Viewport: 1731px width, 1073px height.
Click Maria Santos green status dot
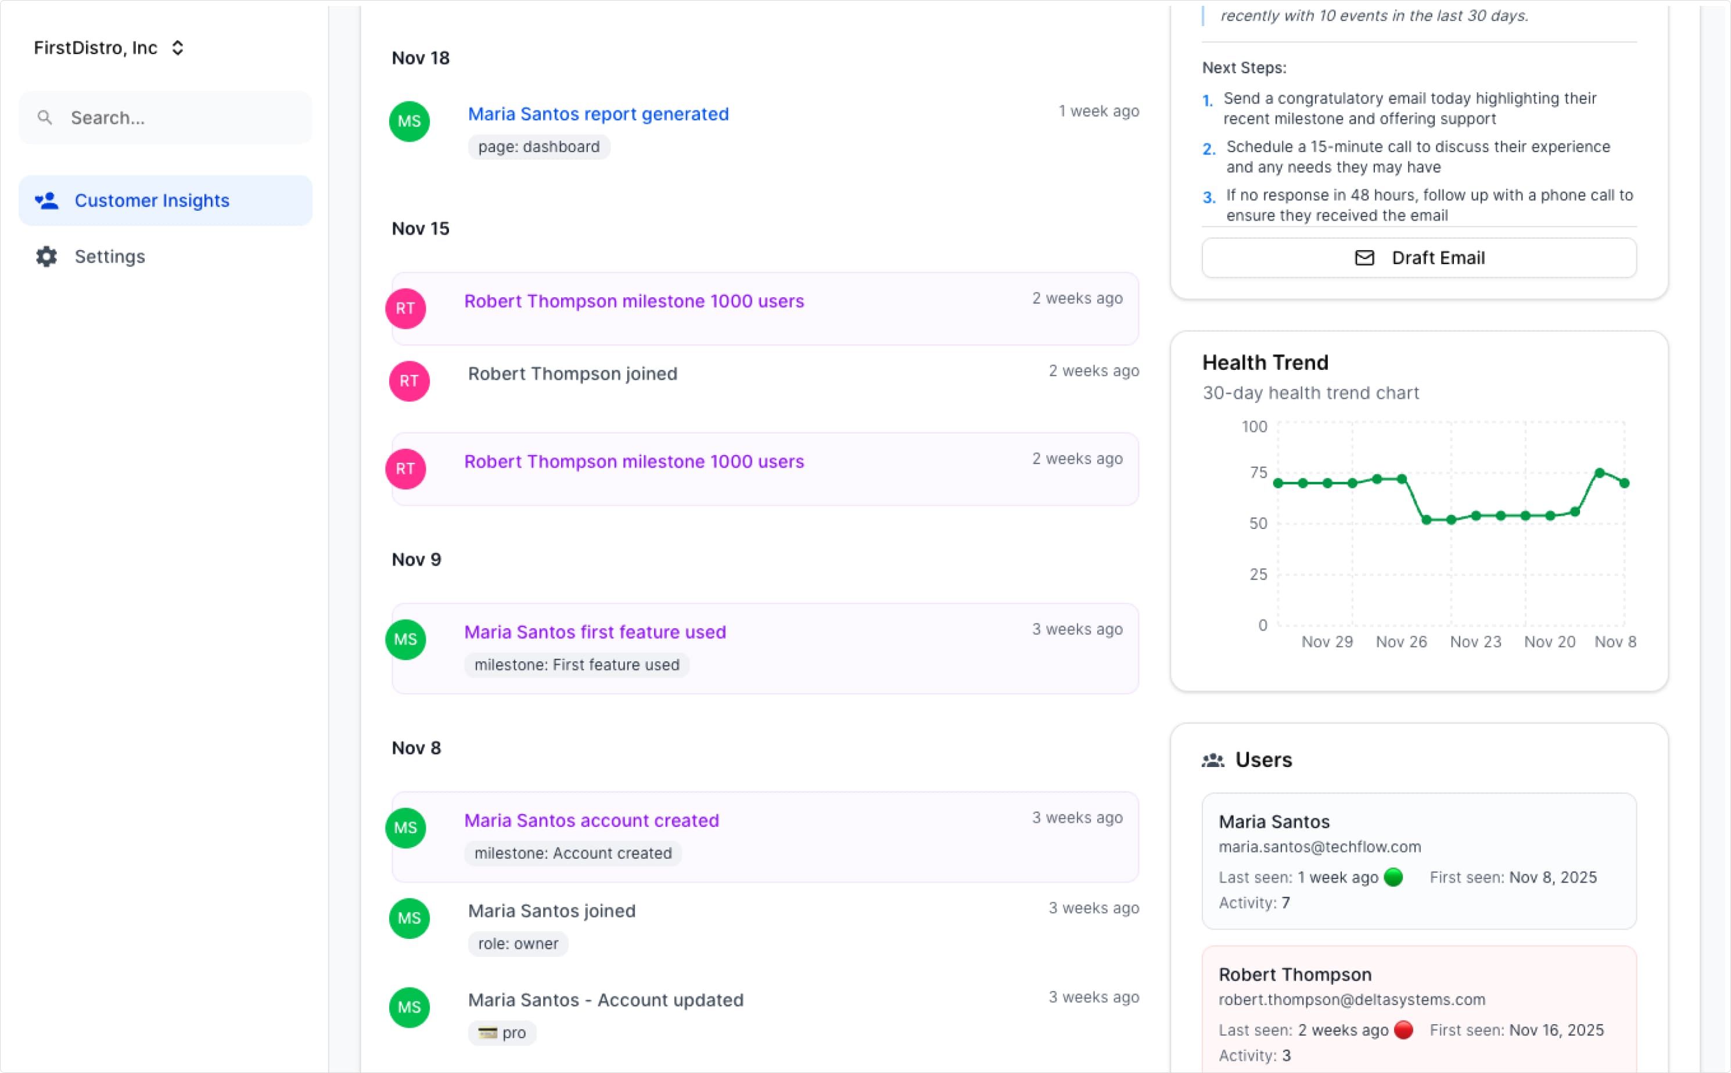point(1393,877)
